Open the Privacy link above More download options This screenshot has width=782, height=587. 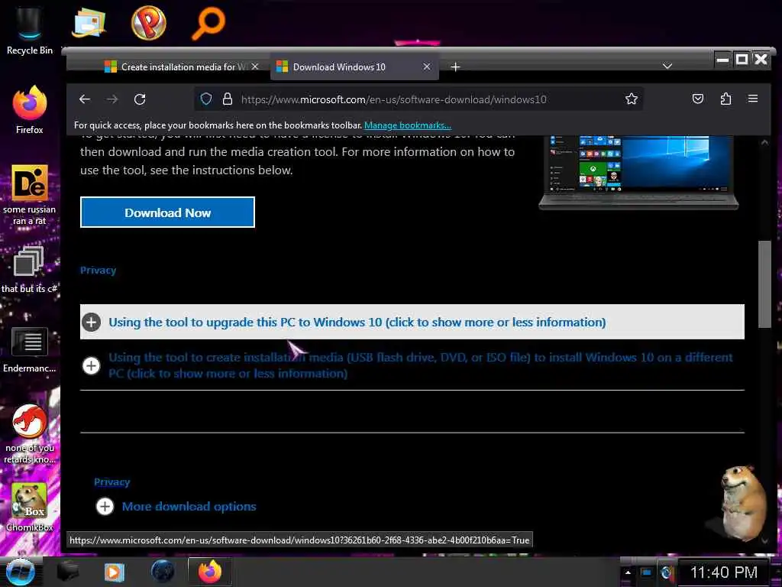pos(112,482)
